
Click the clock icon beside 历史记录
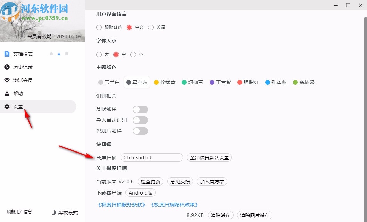coord(7,67)
